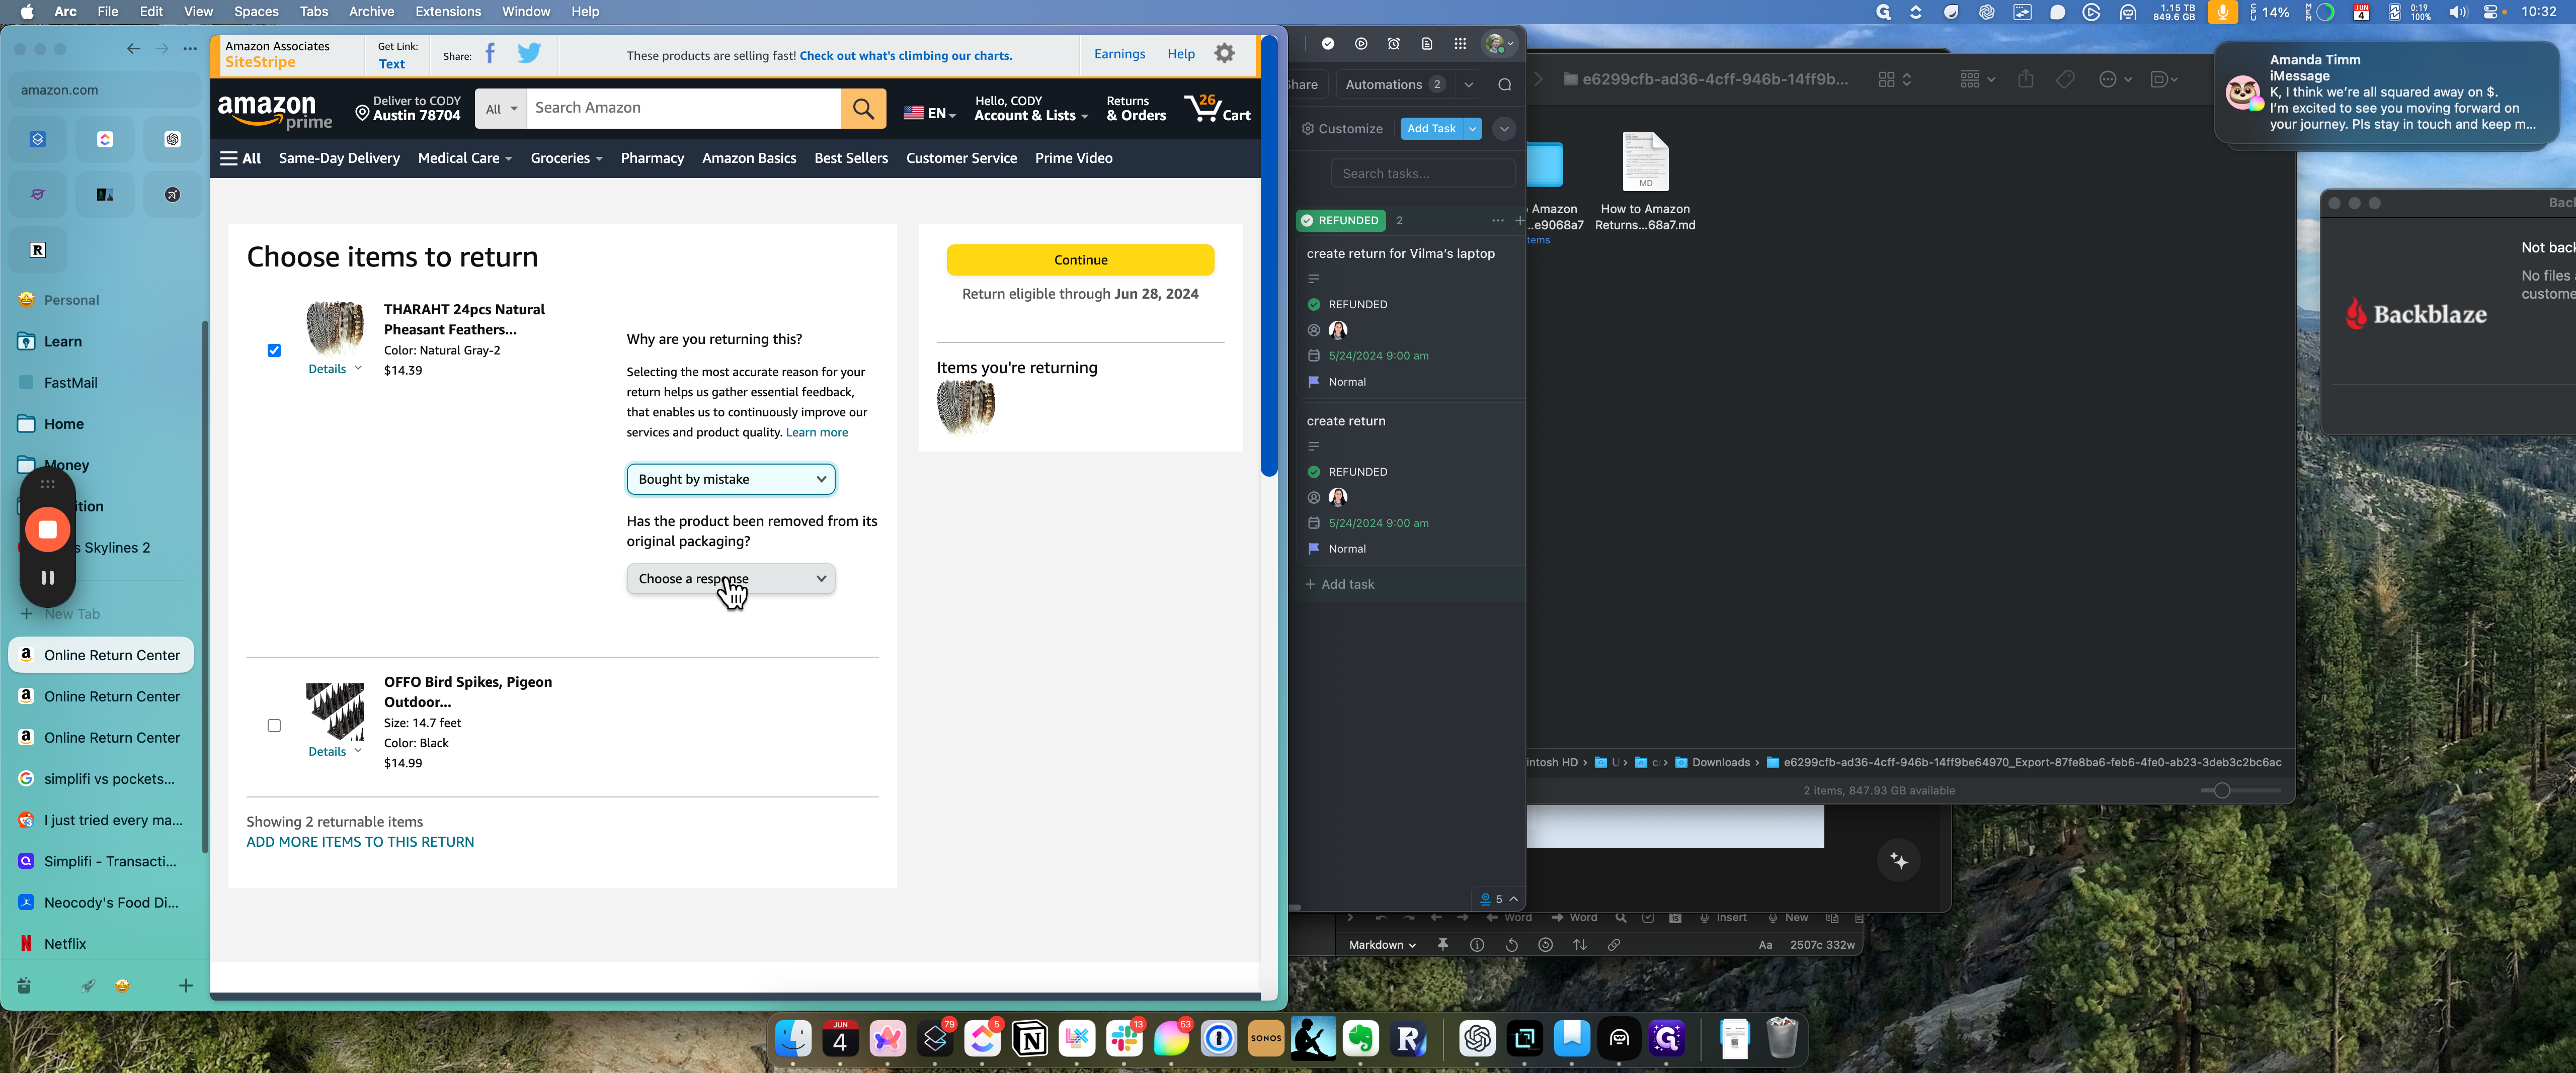2576x1073 pixels.
Task: Expand Details under Pheasant Feathers item
Action: (334, 369)
